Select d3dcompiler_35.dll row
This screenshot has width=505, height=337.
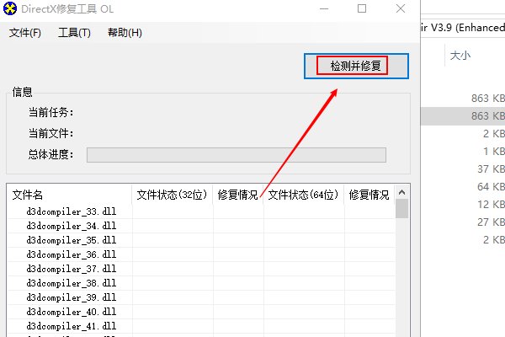click(x=201, y=240)
